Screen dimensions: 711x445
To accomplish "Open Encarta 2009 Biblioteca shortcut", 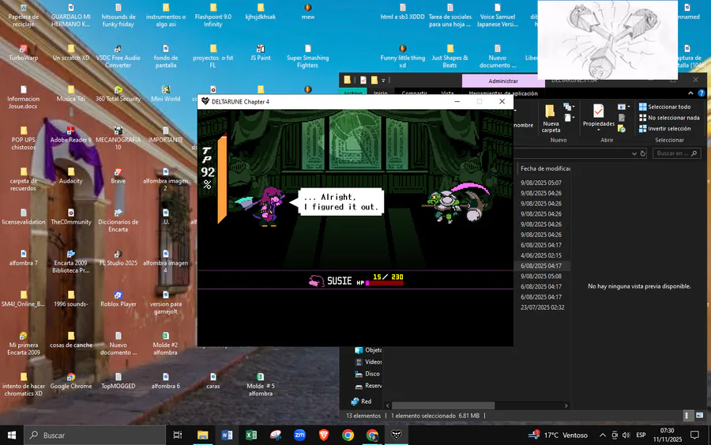I will (71, 262).
